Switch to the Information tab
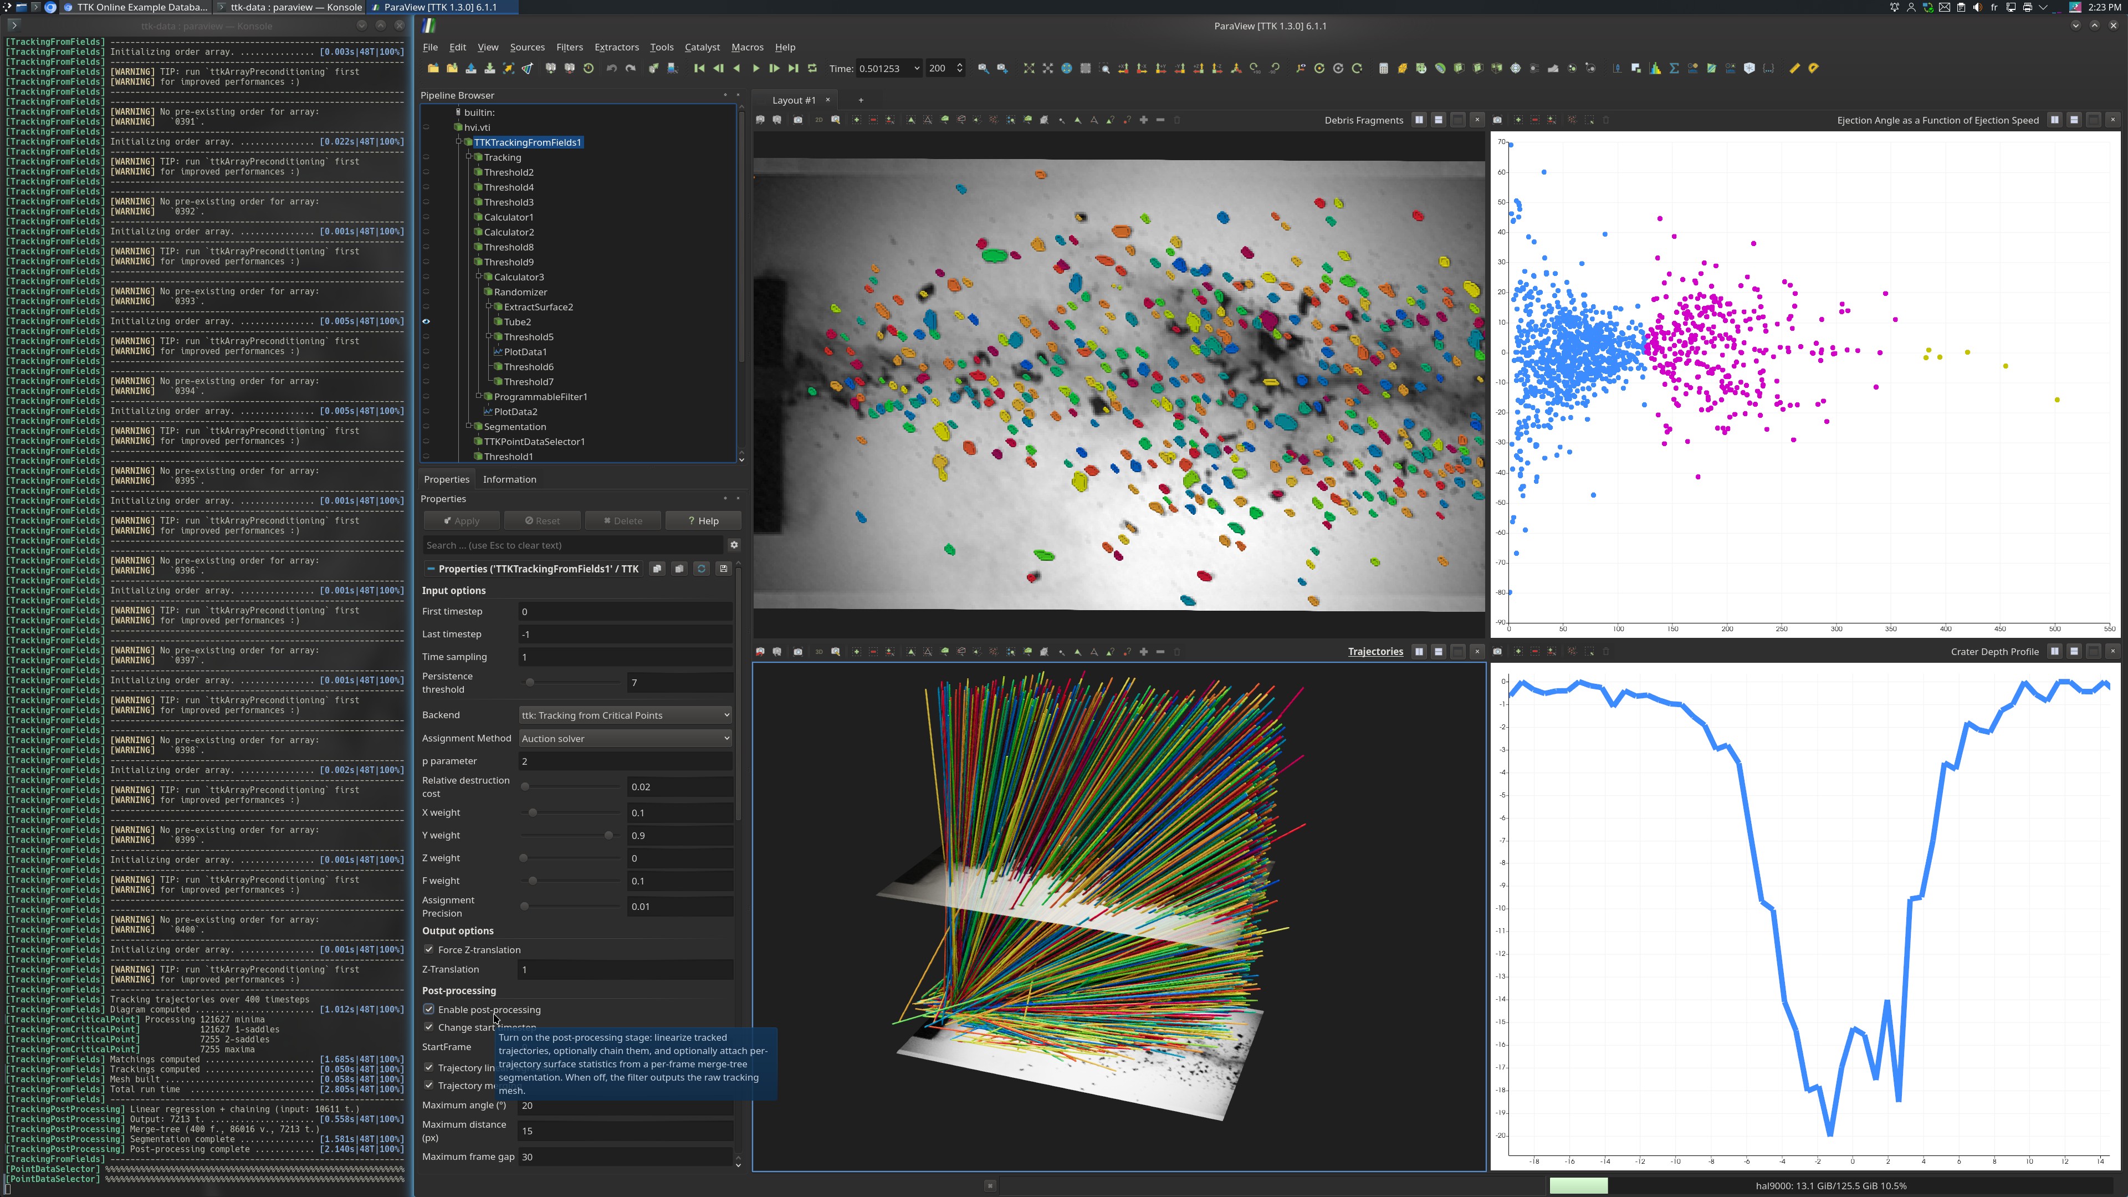 509,479
